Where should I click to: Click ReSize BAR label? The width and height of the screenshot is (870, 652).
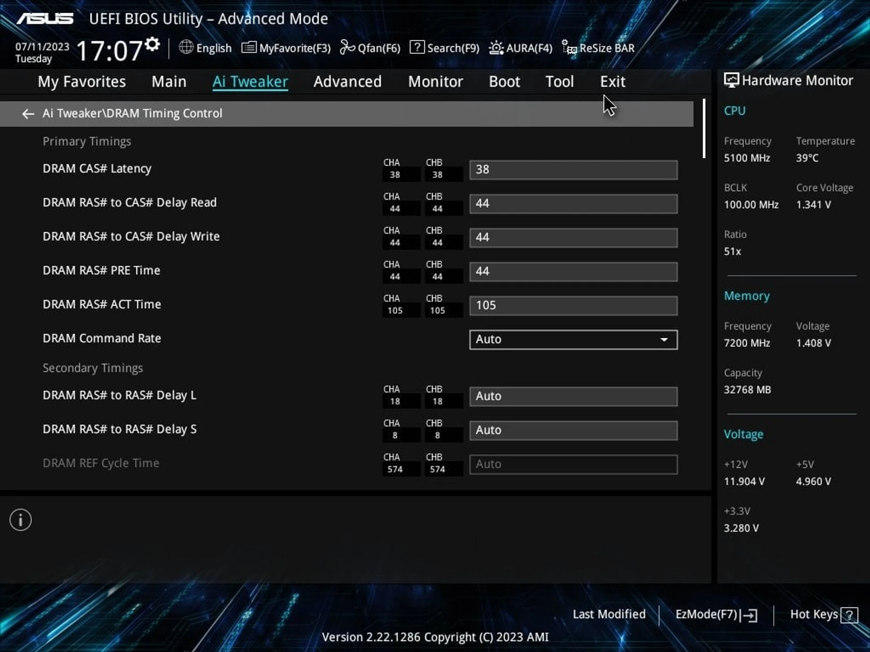607,48
